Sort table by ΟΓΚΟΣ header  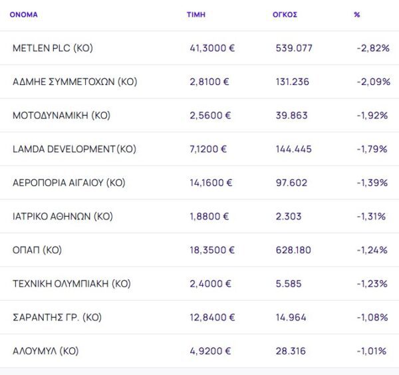286,15
